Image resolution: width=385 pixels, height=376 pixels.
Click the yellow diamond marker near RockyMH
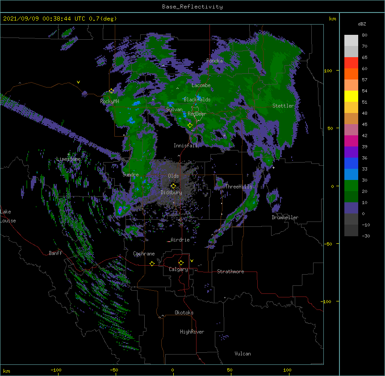(111, 91)
